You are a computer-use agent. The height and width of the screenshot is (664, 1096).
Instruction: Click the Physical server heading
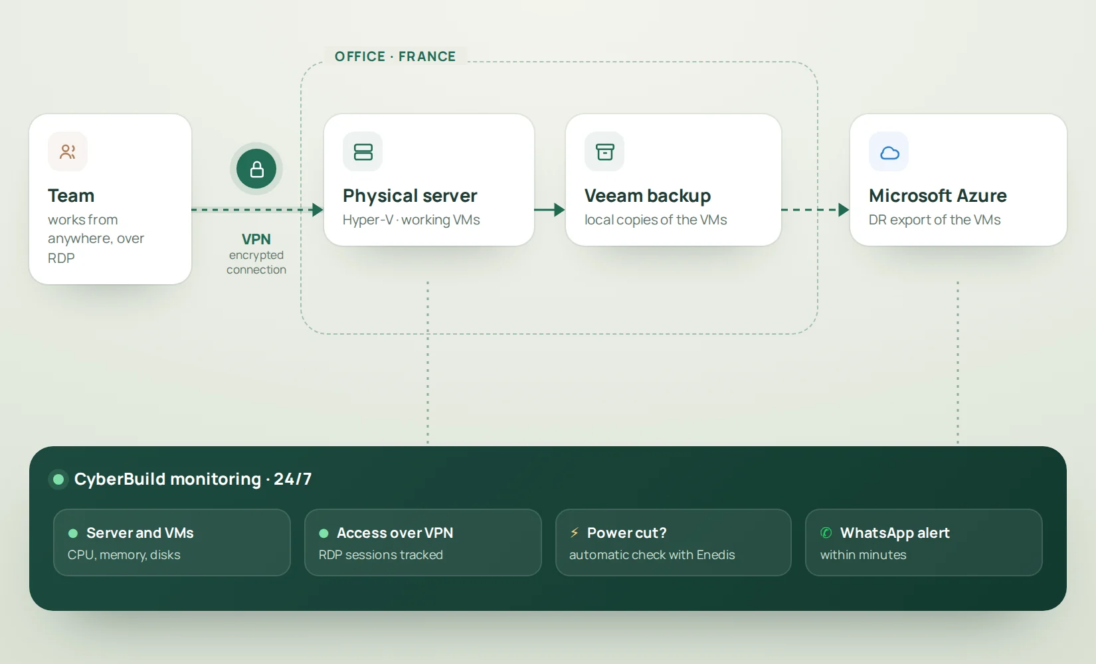pos(410,196)
